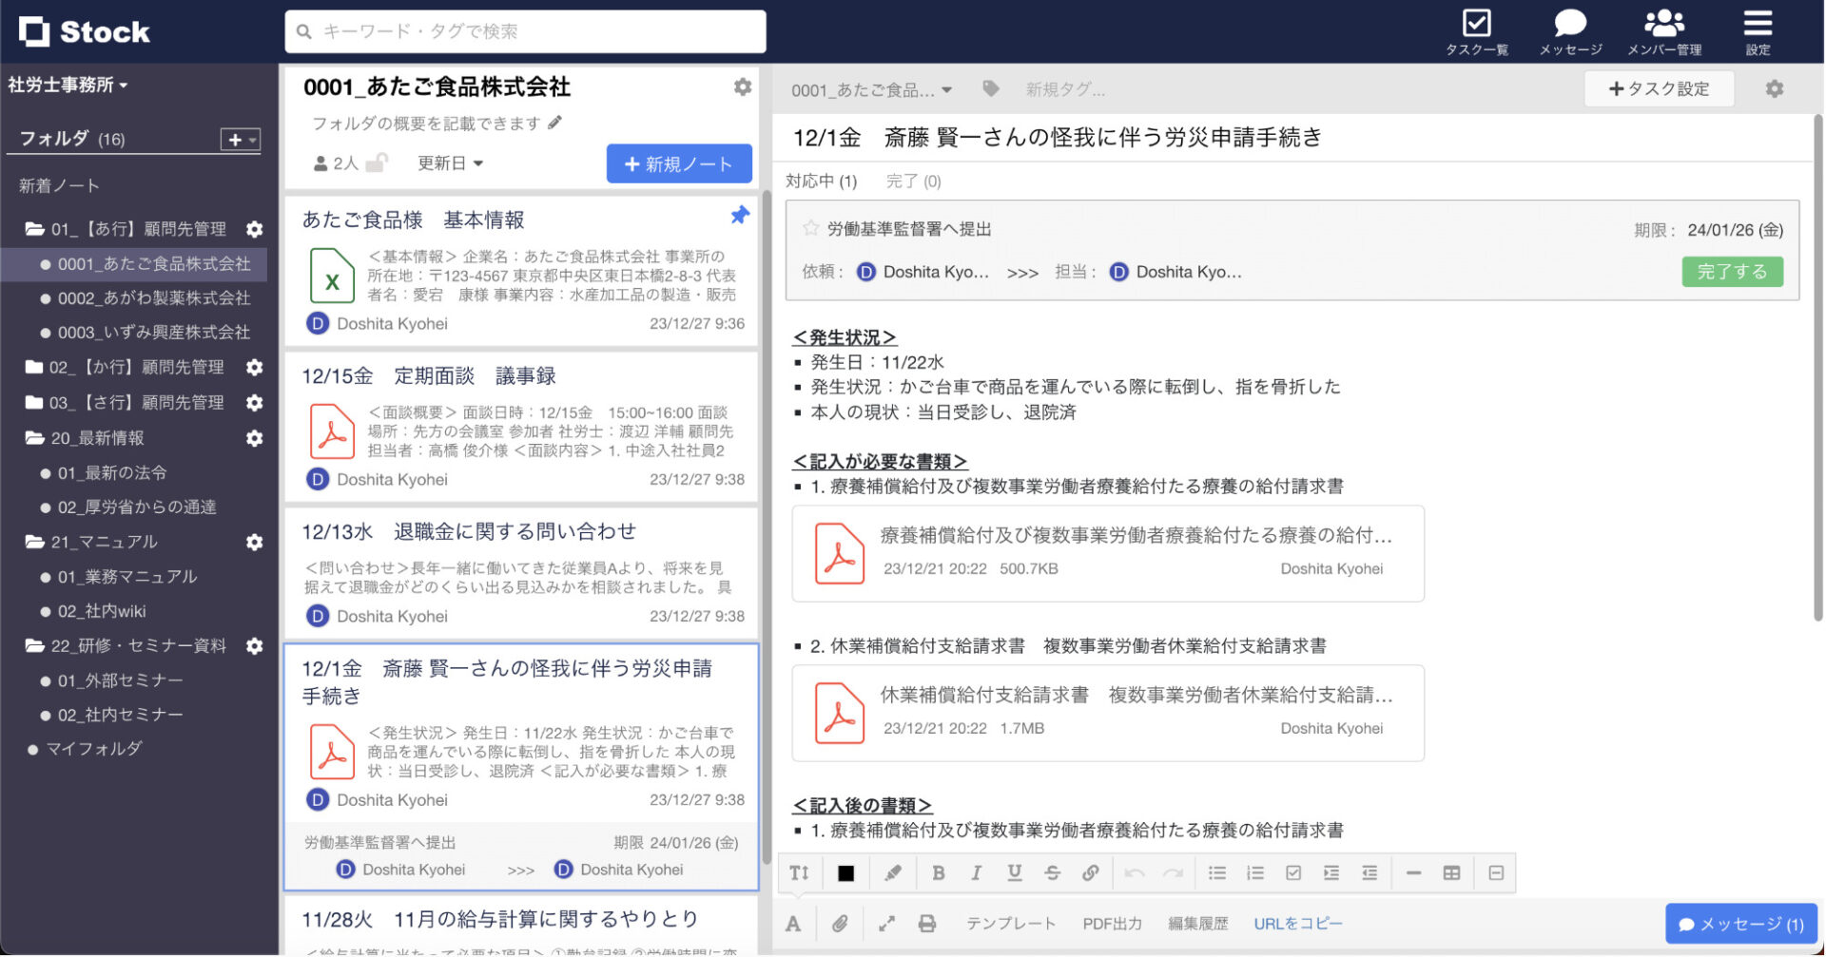Attach a file with the paperclip icon
This screenshot has height=957, width=1826.
[840, 923]
